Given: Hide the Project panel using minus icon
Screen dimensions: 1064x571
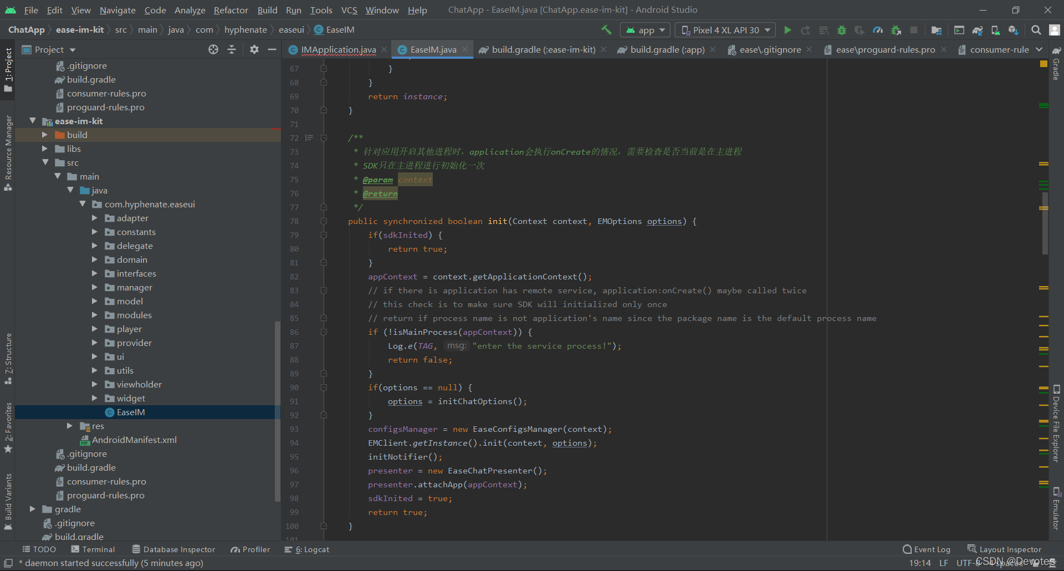Looking at the screenshot, I should click(x=272, y=49).
